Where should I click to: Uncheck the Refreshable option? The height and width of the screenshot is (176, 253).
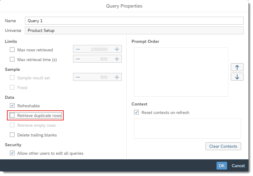coord(12,106)
